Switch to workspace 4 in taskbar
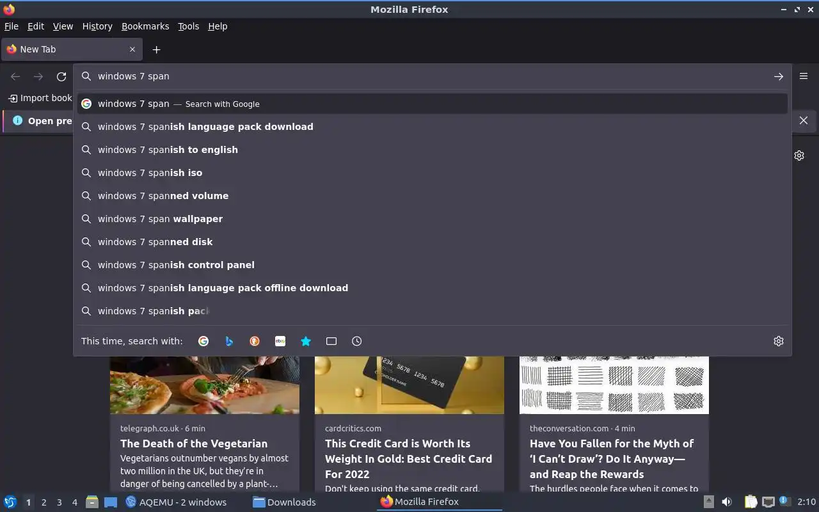Screen dimensions: 819x512 (74, 502)
